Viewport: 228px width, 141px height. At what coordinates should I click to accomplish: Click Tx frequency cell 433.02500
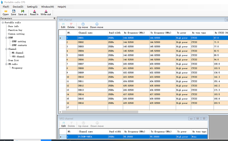162,77
